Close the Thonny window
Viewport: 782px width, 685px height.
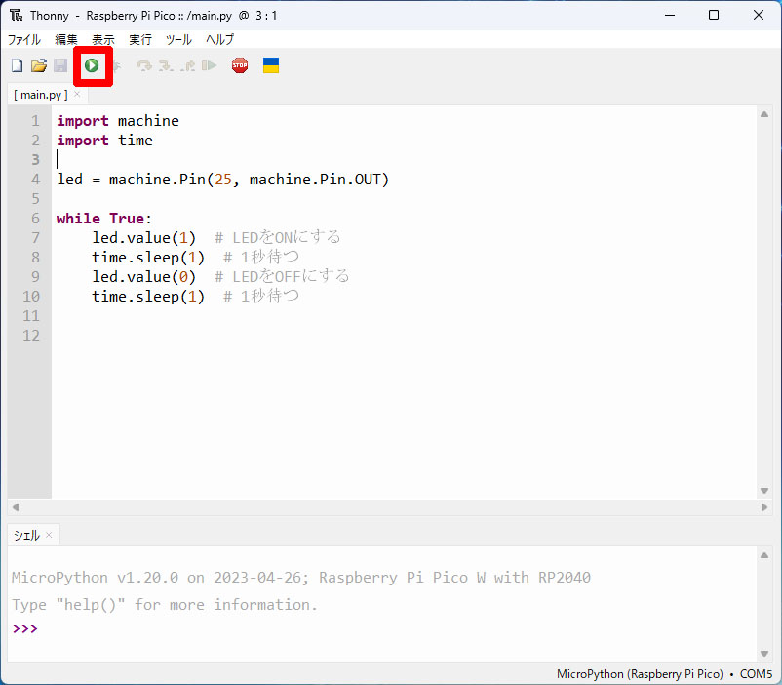click(758, 15)
